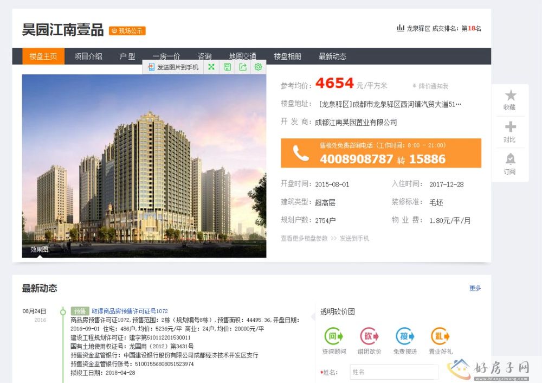Click the green fullscreen expand icon
Viewport: 542px width, 383px height.
click(211, 67)
